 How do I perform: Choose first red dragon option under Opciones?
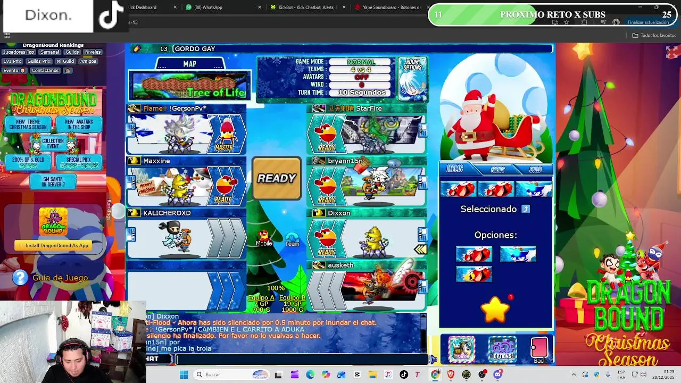(474, 254)
